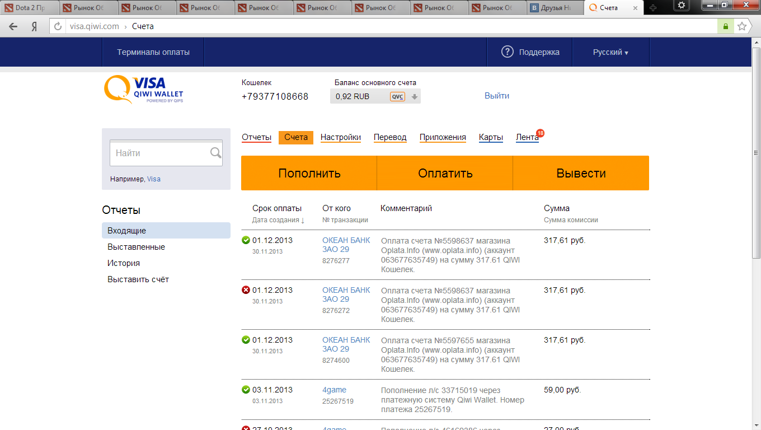The height and width of the screenshot is (430, 761).
Task: Click the Пополнить button
Action: [x=309, y=173]
